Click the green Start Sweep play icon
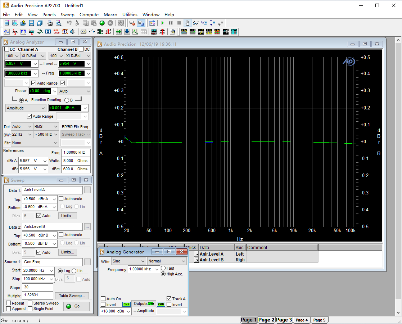402x324 pixels. pyautogui.click(x=163, y=23)
